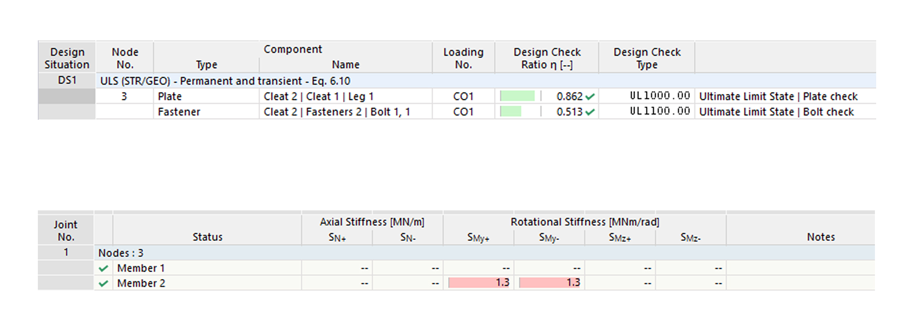Select the Fasteners 2 | Bolt 1, 1 cell
Screen dimensions: 914x331
coord(336,112)
